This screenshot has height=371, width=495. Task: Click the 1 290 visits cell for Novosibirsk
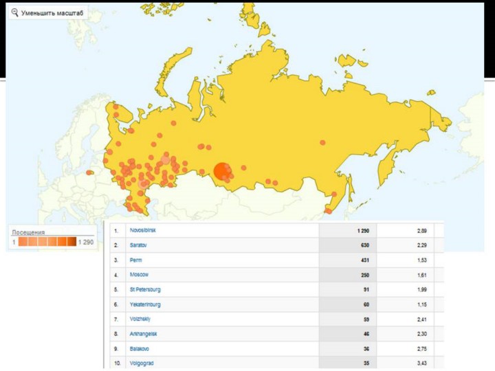click(x=364, y=230)
